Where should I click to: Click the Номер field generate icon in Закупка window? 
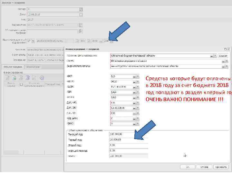coord(81,9)
